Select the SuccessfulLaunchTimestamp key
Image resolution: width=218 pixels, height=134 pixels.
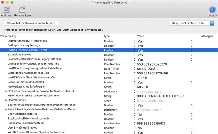point(26,123)
